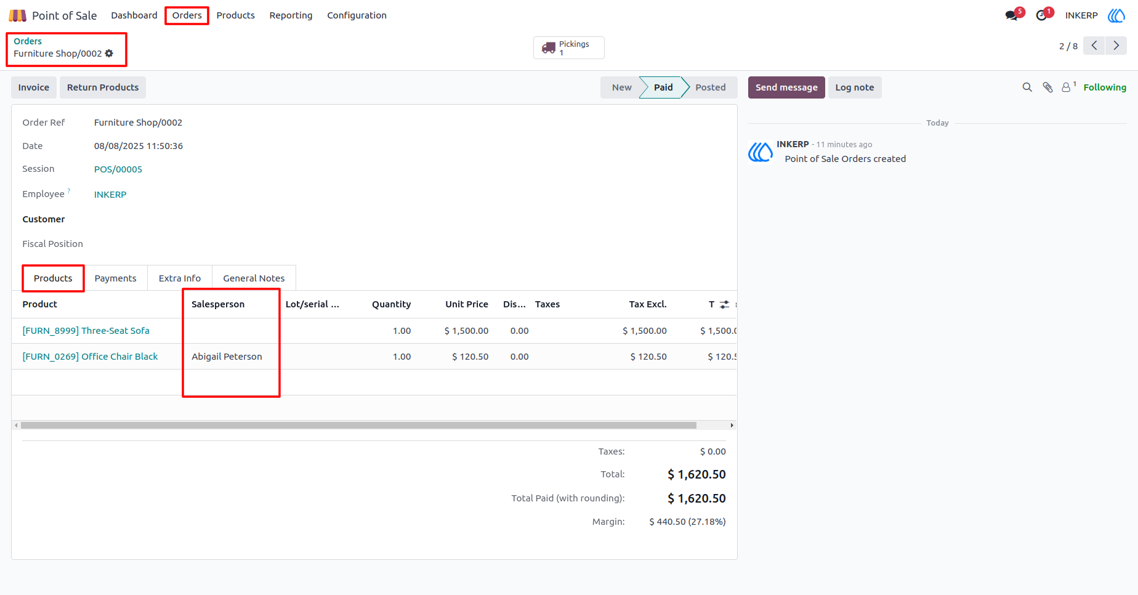The height and width of the screenshot is (595, 1138).
Task: Attach a file with paperclip icon
Action: [1047, 87]
